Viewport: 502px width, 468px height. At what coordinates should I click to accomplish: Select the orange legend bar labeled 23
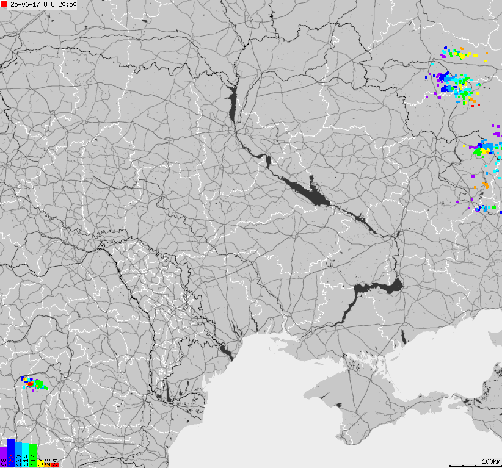tap(48, 465)
